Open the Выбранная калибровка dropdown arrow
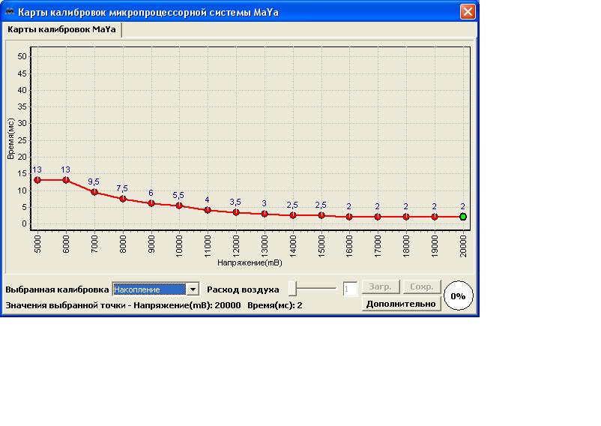Viewport: 601px width, 426px height. (x=193, y=289)
